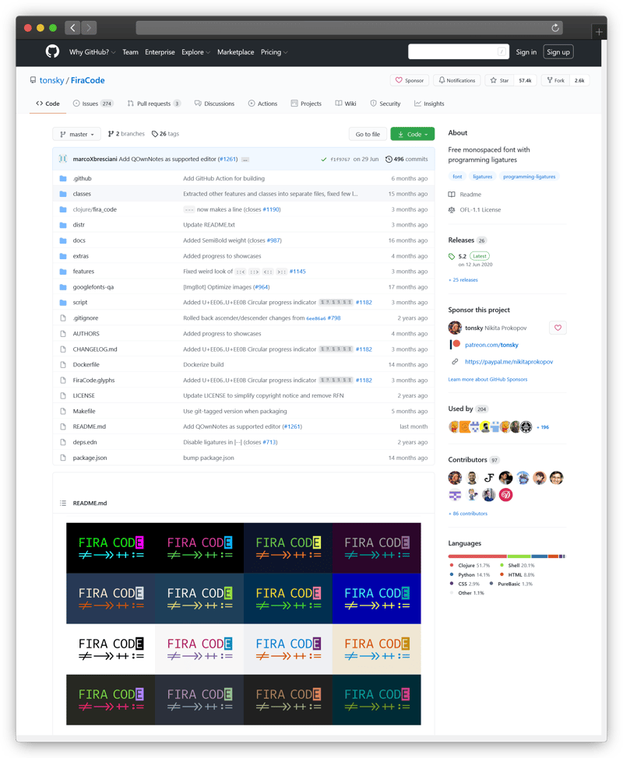Viewport: 623px width, 758px height.
Task: Click the tag icon beside 26 tags
Action: click(155, 134)
